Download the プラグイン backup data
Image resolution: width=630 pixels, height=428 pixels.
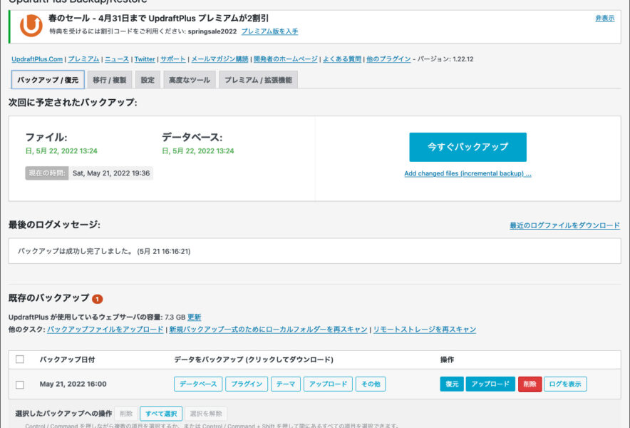coord(247,384)
